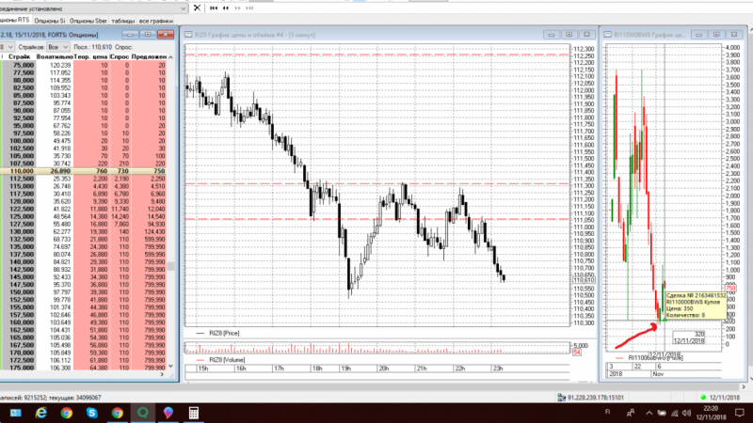Click the 23h time axis label
Viewport: 753px width, 423px height.
(498, 368)
